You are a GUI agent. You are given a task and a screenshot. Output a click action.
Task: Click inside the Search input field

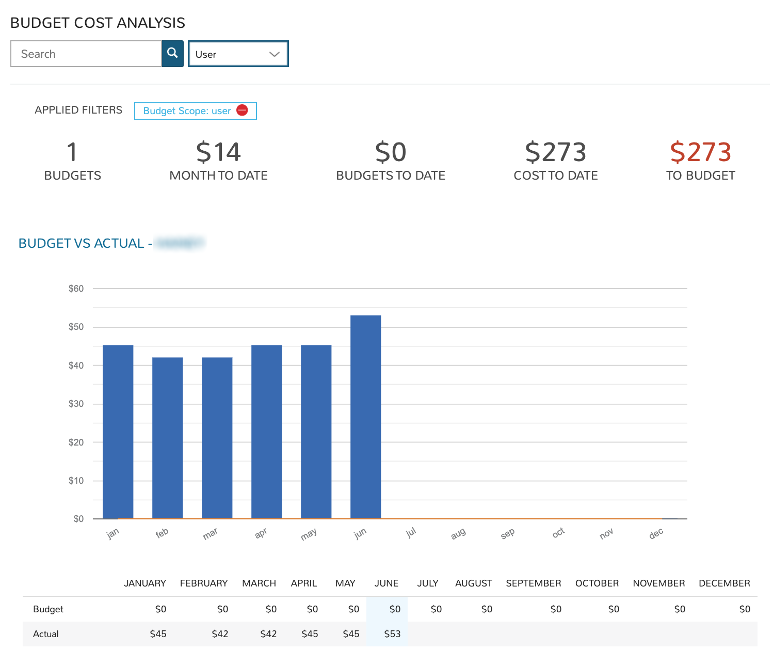(x=85, y=53)
